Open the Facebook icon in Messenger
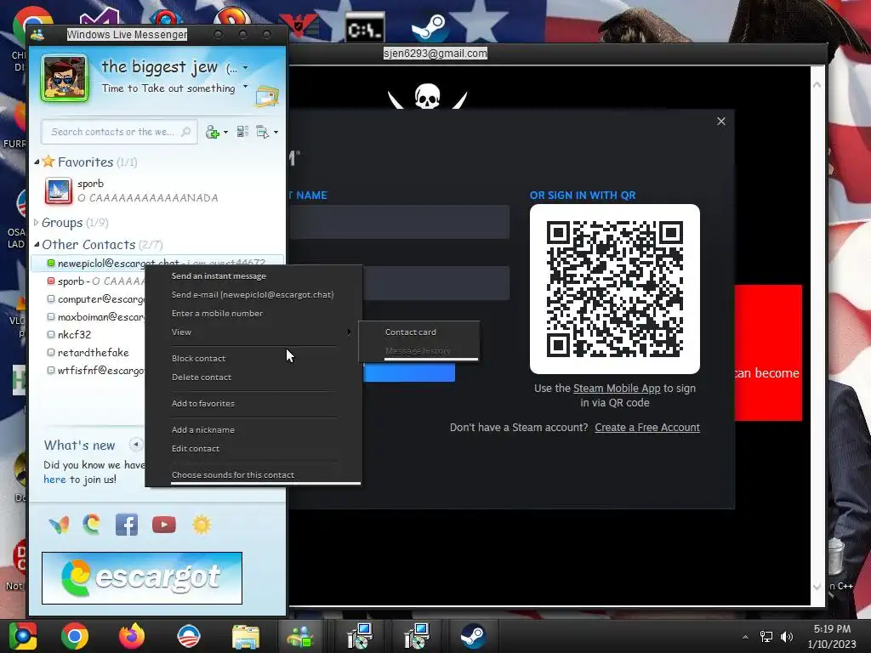 (127, 525)
